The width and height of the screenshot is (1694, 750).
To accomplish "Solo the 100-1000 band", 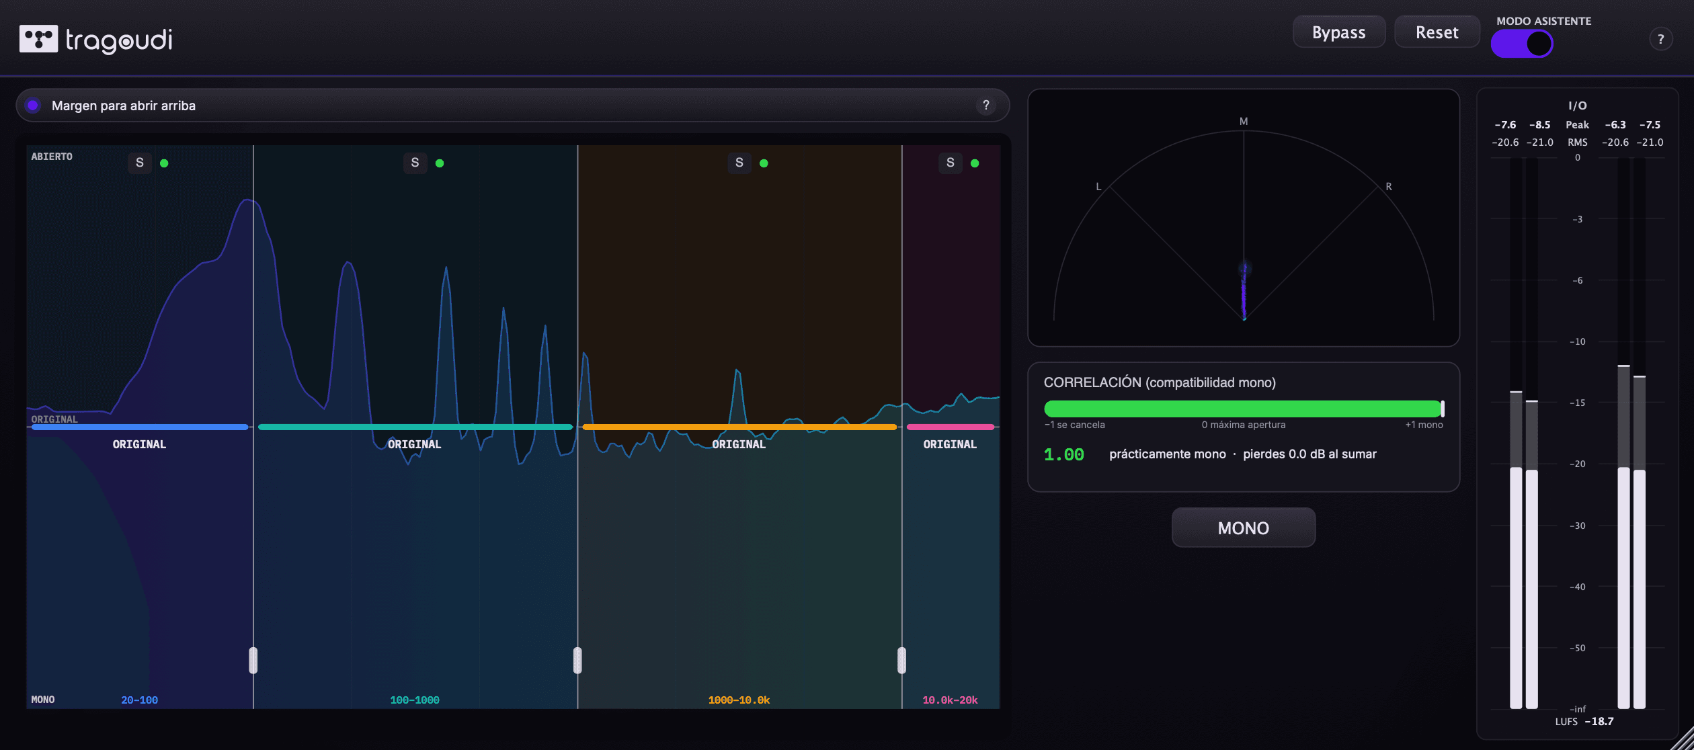I will click(x=415, y=163).
